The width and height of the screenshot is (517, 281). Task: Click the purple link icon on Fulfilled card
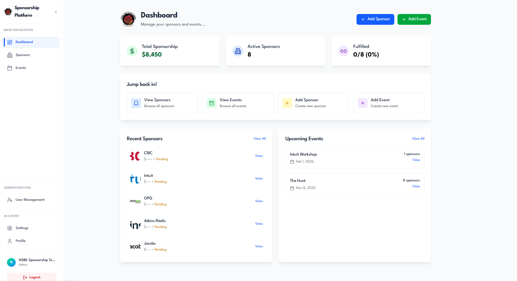tap(344, 51)
